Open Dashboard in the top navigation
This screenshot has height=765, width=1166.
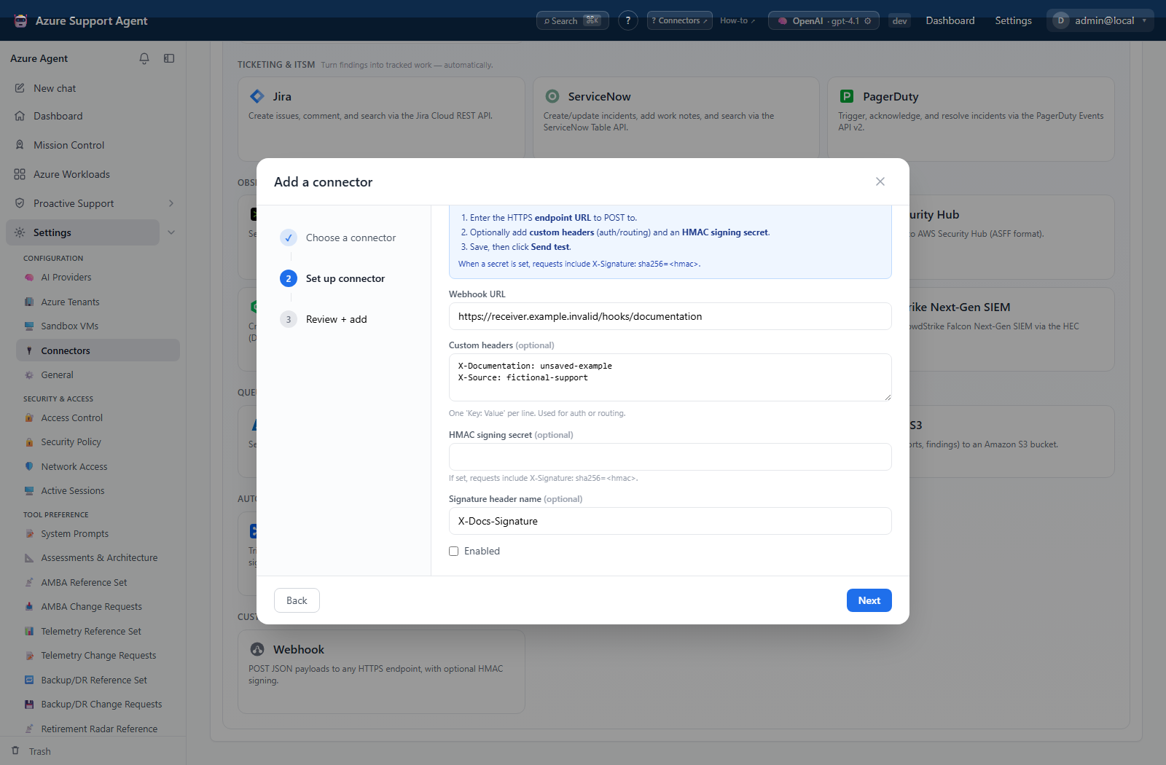950,20
